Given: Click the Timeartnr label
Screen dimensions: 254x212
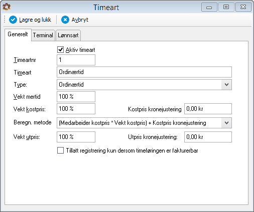Looking at the screenshot, I should [25, 60].
